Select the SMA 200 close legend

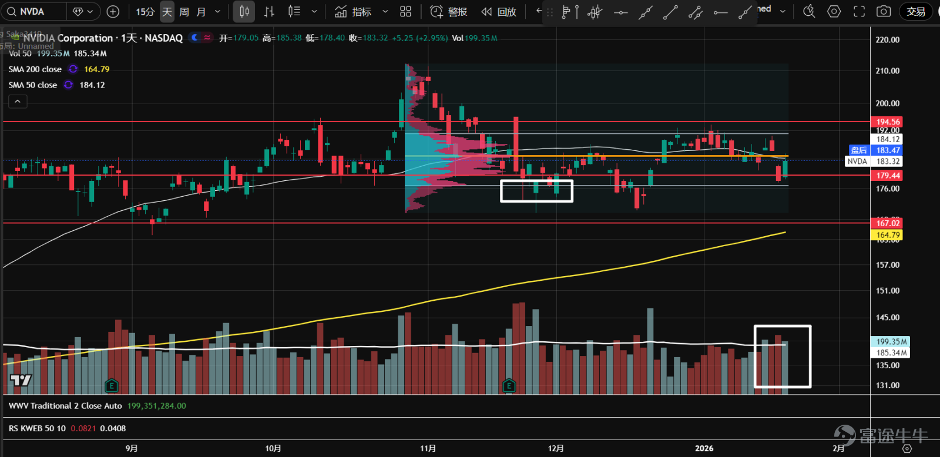pos(35,69)
